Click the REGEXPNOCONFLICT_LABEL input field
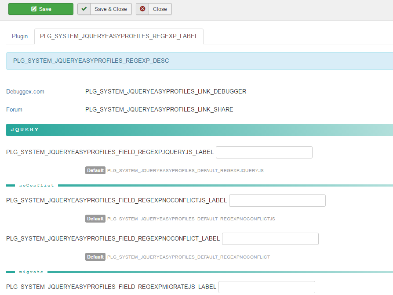The image size is (393, 295). coord(270,239)
